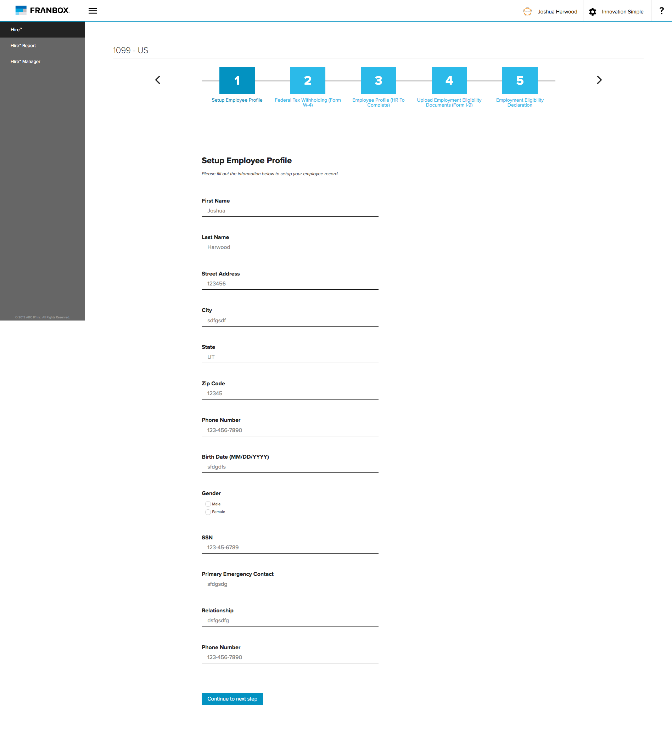Click the Gender label
Image resolution: width=672 pixels, height=731 pixels.
click(211, 493)
